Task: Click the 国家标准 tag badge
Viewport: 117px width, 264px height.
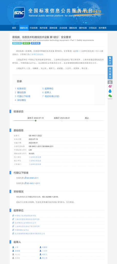Action: pyautogui.click(x=17, y=43)
